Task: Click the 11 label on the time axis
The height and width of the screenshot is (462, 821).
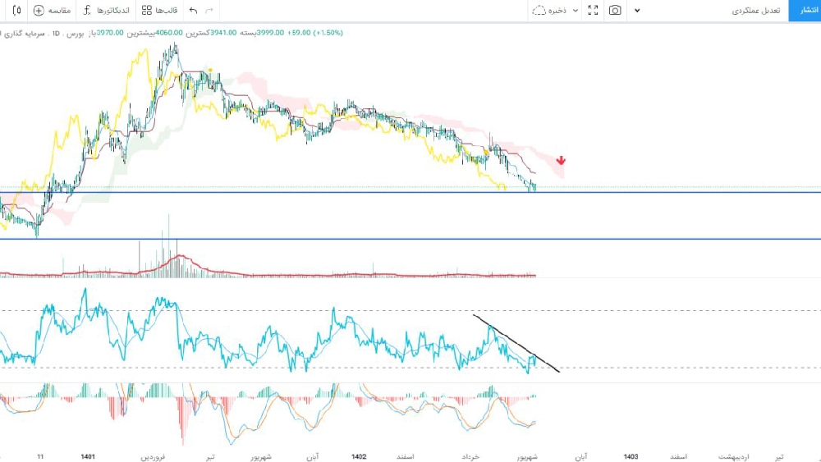Action: point(40,457)
